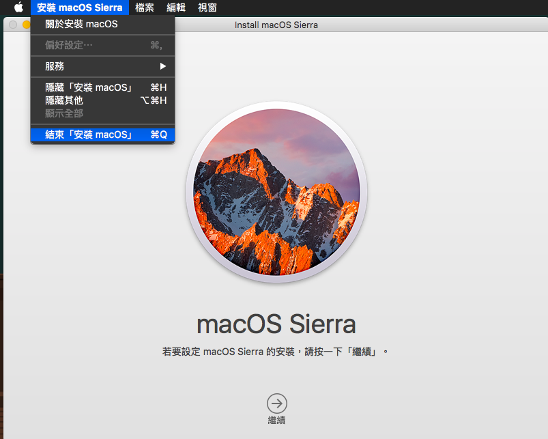Close the 安裝 macOS Sierra app menu
This screenshot has width=548, height=439.
[80, 8]
